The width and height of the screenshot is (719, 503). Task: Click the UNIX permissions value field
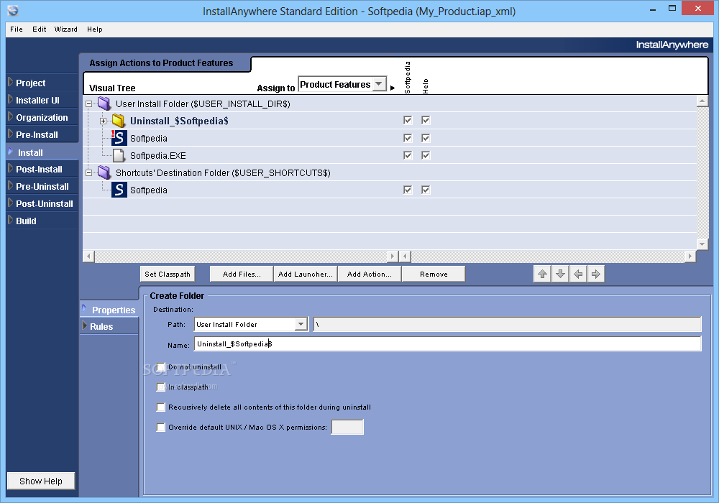click(347, 427)
